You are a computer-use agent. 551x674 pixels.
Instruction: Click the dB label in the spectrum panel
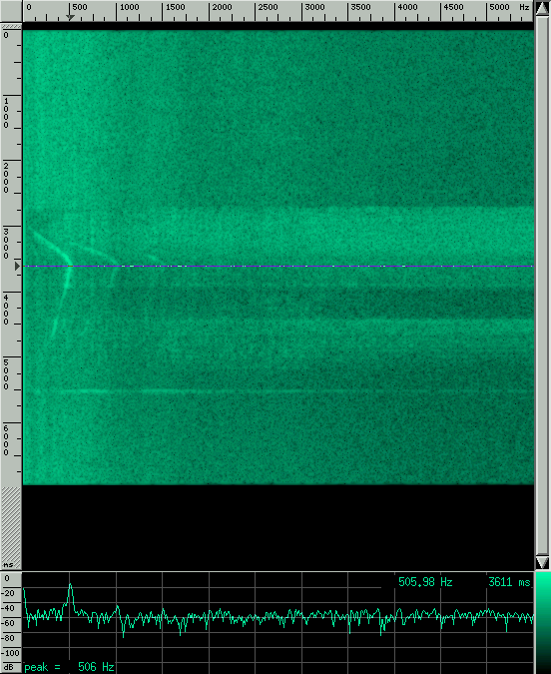click(x=9, y=667)
